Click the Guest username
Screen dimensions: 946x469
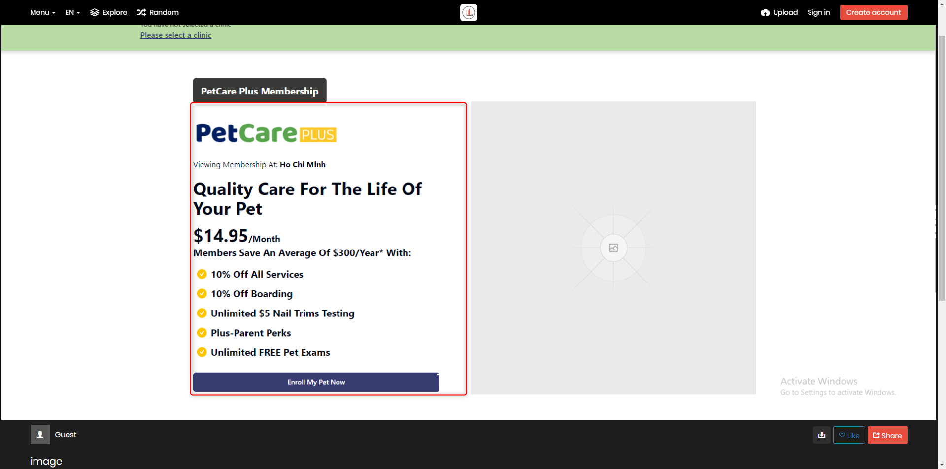(x=66, y=435)
